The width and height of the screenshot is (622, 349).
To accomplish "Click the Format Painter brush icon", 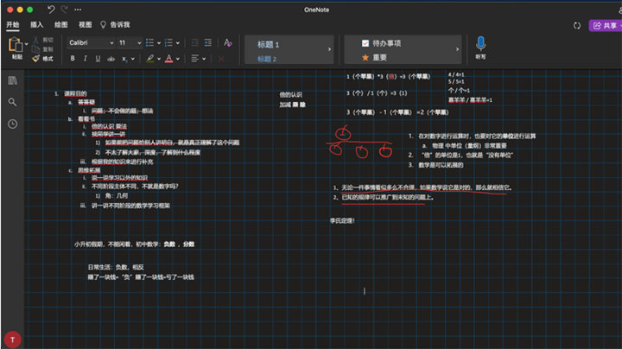I will point(36,58).
